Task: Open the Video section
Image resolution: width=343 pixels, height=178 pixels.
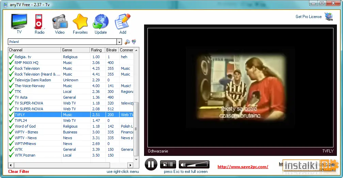Action: (x=60, y=23)
